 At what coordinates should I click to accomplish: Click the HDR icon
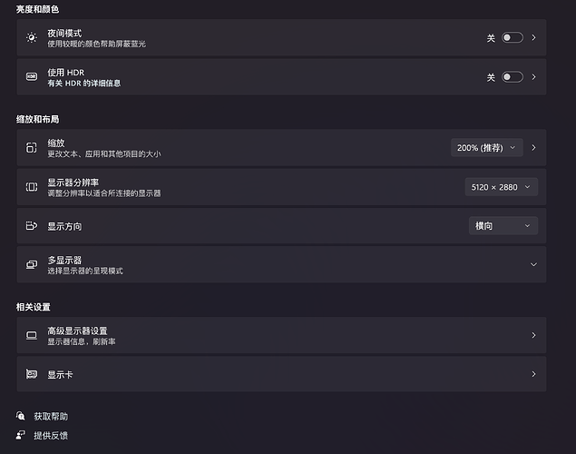coord(32,77)
